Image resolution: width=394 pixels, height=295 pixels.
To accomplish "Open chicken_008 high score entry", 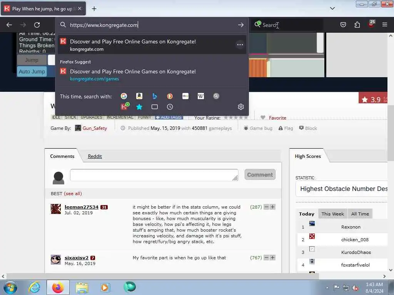I will pos(355,240).
